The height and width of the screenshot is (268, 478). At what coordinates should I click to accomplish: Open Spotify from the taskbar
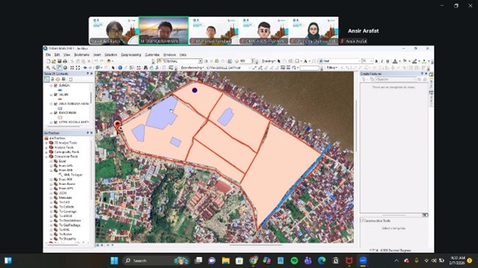pyautogui.click(x=294, y=261)
